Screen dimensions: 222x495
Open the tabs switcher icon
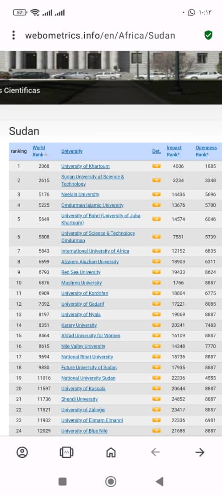[66, 452]
